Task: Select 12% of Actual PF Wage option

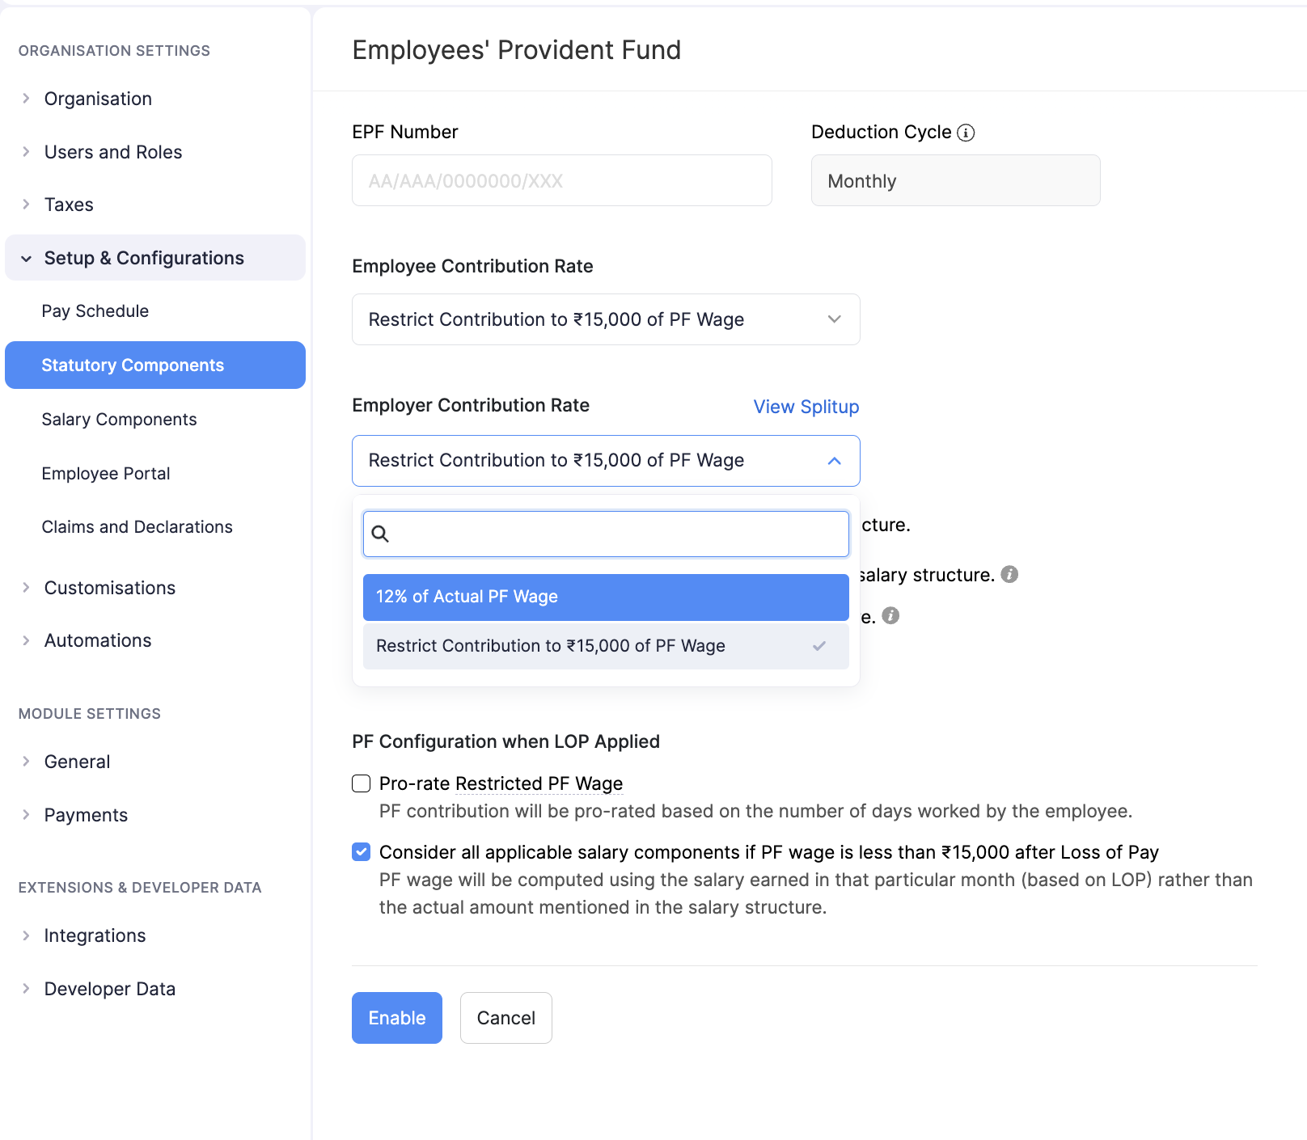Action: [605, 597]
